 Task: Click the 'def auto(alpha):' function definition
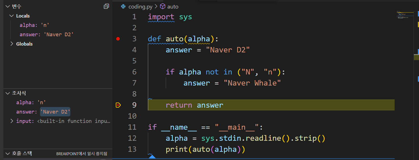coord(183,39)
